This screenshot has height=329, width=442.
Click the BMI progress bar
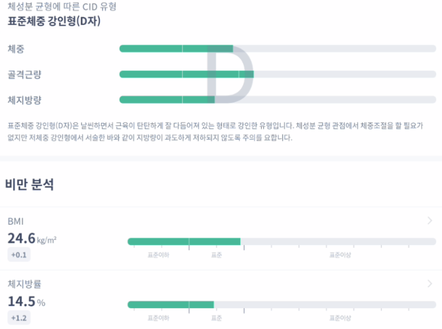point(282,241)
